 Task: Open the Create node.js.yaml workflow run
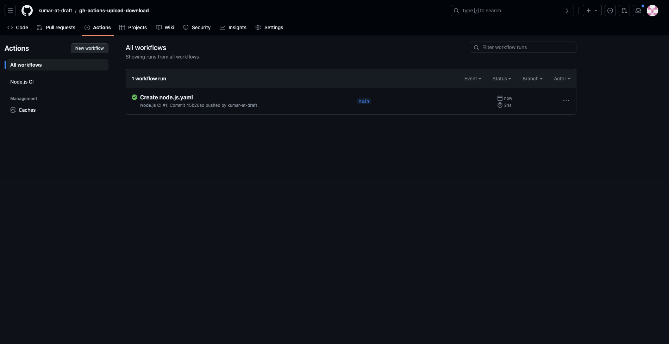coord(166,97)
